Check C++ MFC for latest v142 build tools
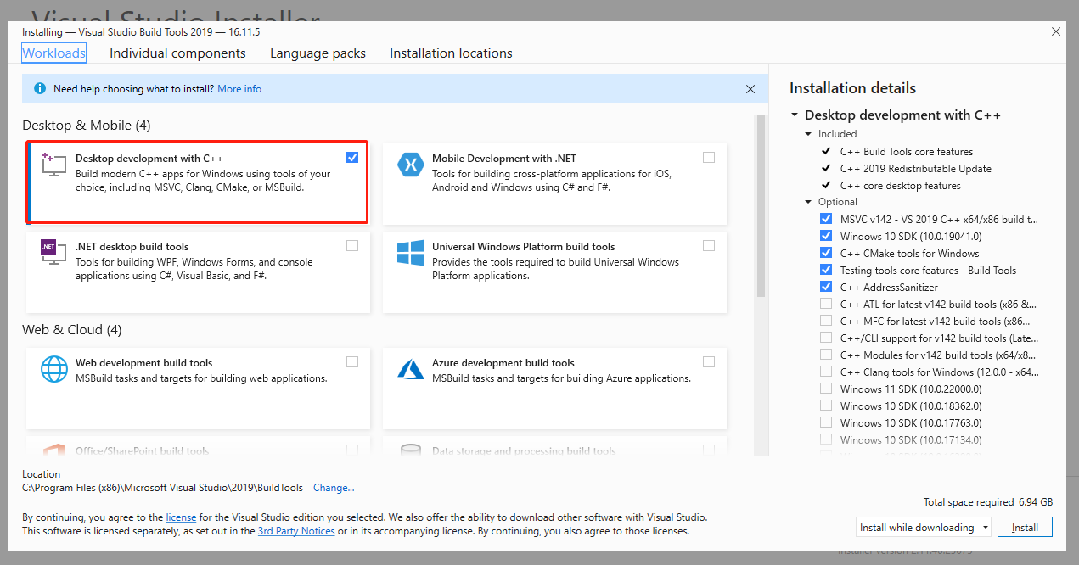This screenshot has height=565, width=1079. (x=826, y=321)
